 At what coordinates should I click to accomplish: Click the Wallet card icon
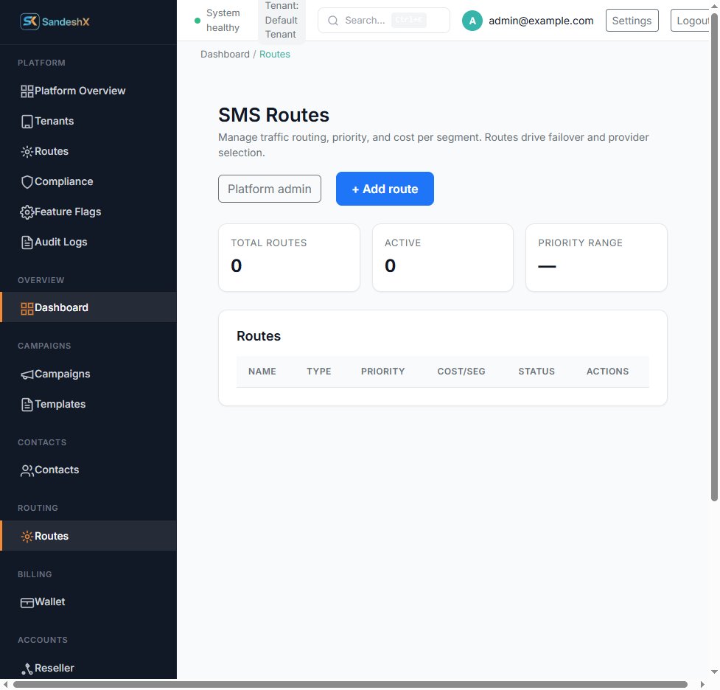[27, 603]
